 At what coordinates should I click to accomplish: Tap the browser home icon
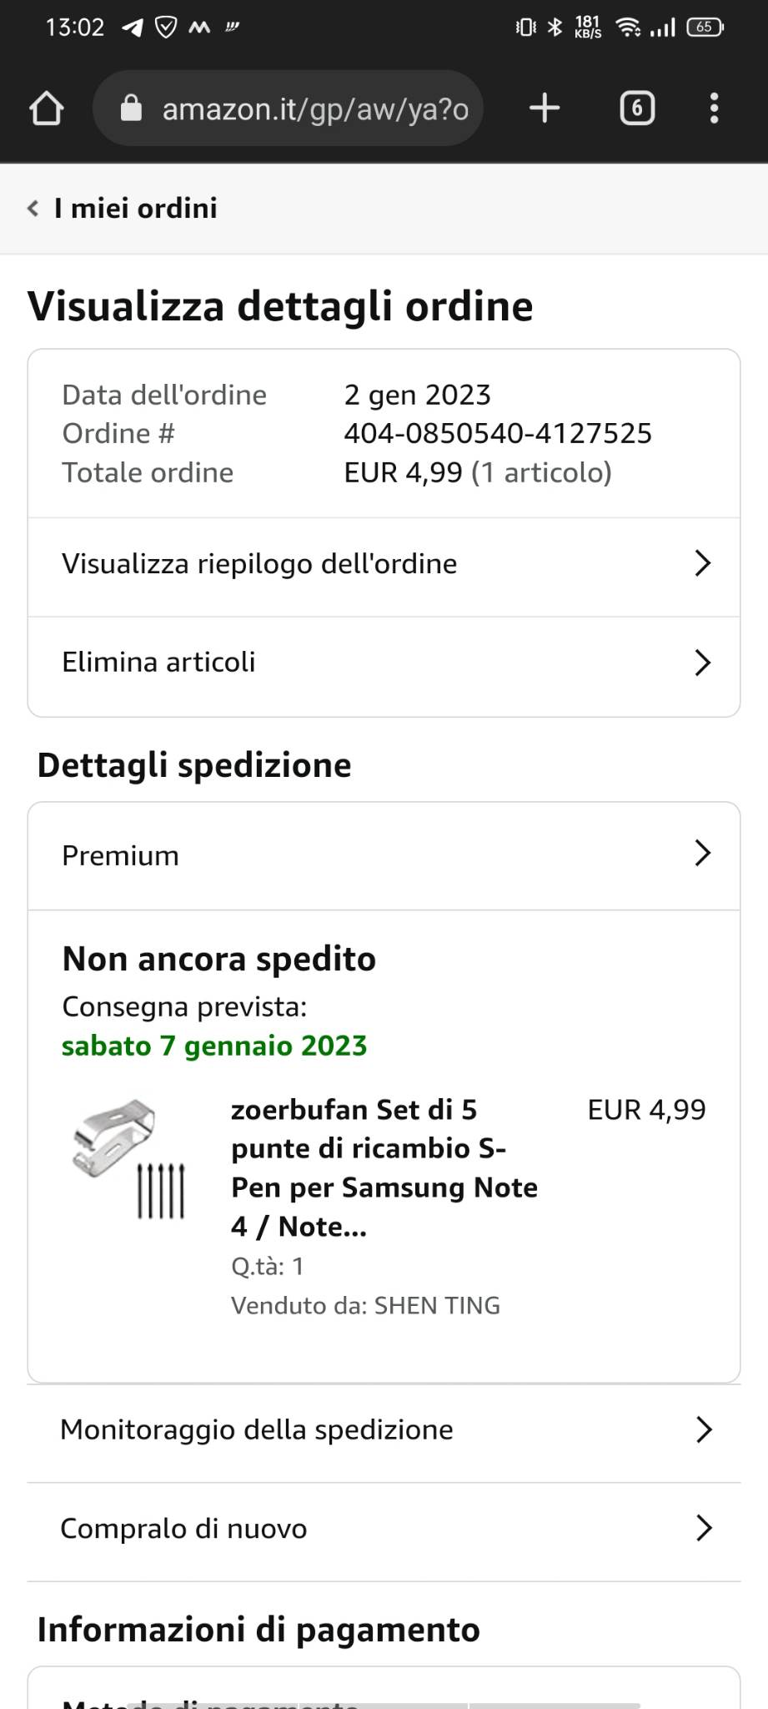pos(47,108)
